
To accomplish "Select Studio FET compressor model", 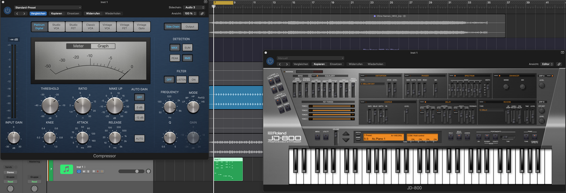I will pos(73,26).
